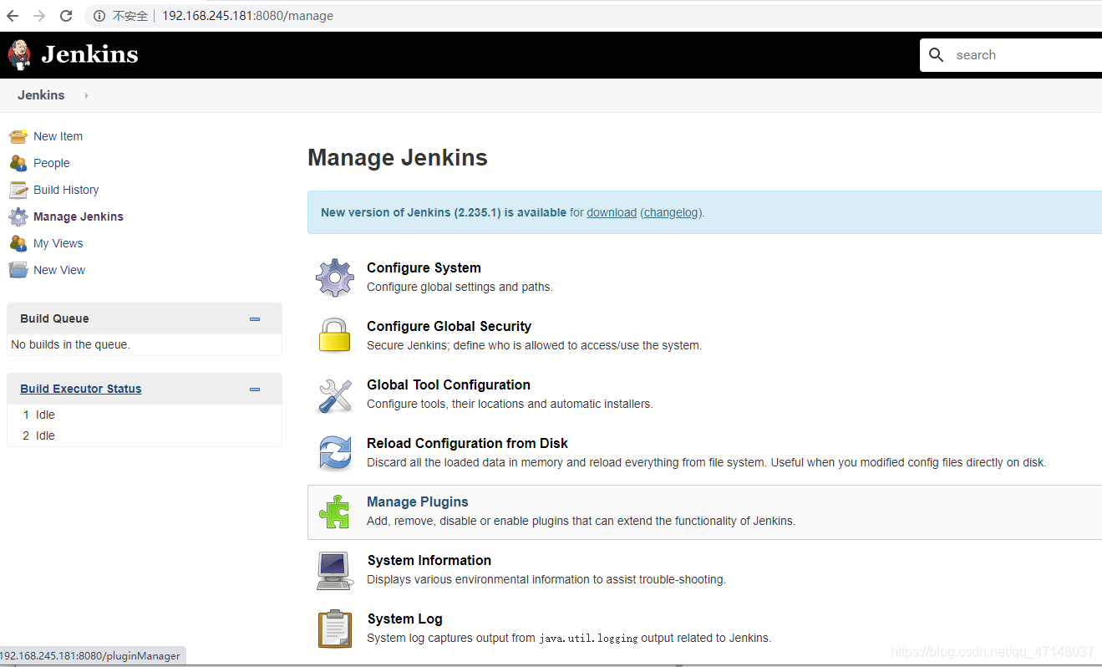The width and height of the screenshot is (1102, 667).
Task: Open People from the sidebar
Action: coord(52,163)
